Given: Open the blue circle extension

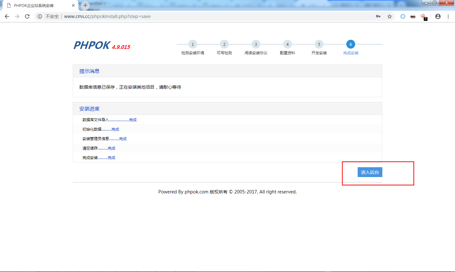Looking at the screenshot, I should tap(403, 16).
